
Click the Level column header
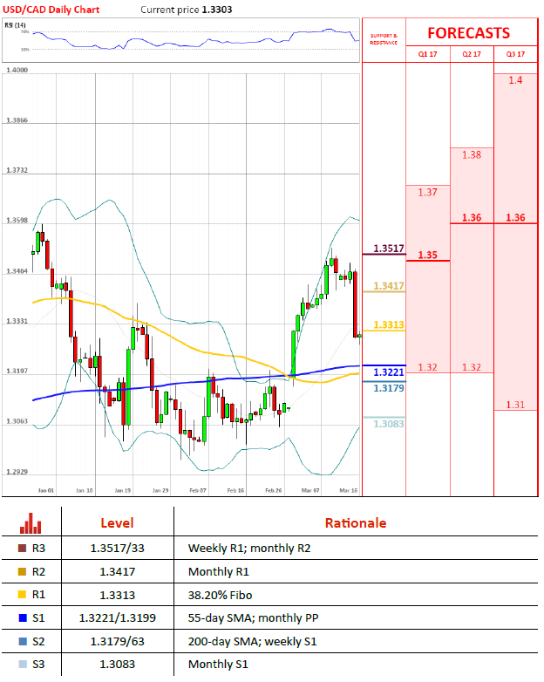[x=117, y=522]
